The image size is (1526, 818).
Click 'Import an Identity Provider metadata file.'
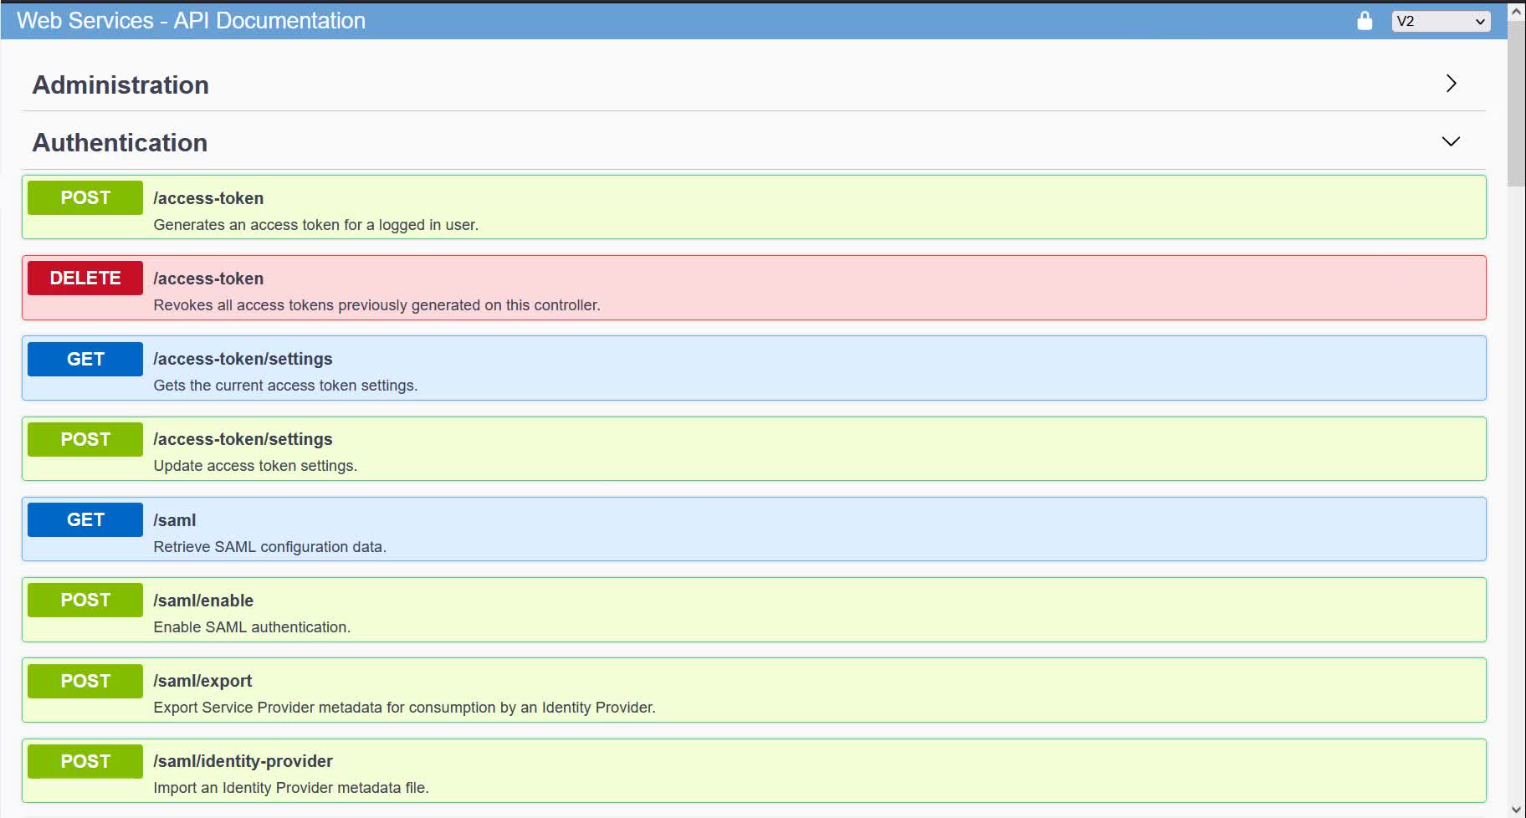tap(291, 788)
